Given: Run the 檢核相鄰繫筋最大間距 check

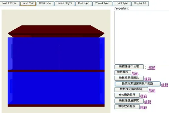Looking at the screenshot, I should pos(138,84).
